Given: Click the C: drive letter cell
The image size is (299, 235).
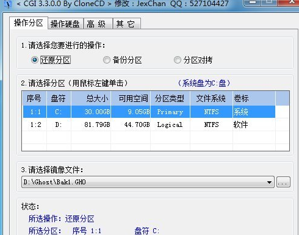Looking at the screenshot, I should click(59, 112).
